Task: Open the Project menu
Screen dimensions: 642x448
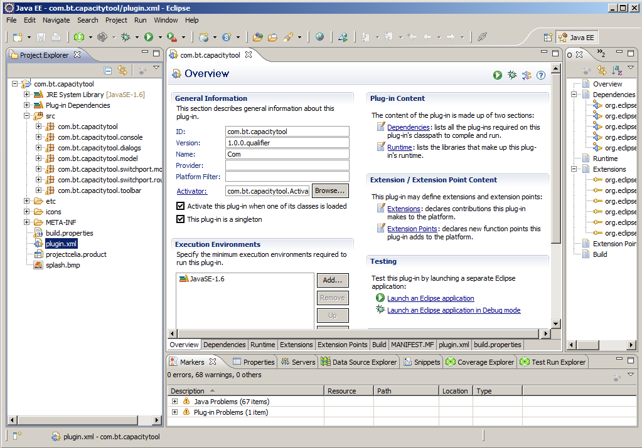Action: pos(116,20)
